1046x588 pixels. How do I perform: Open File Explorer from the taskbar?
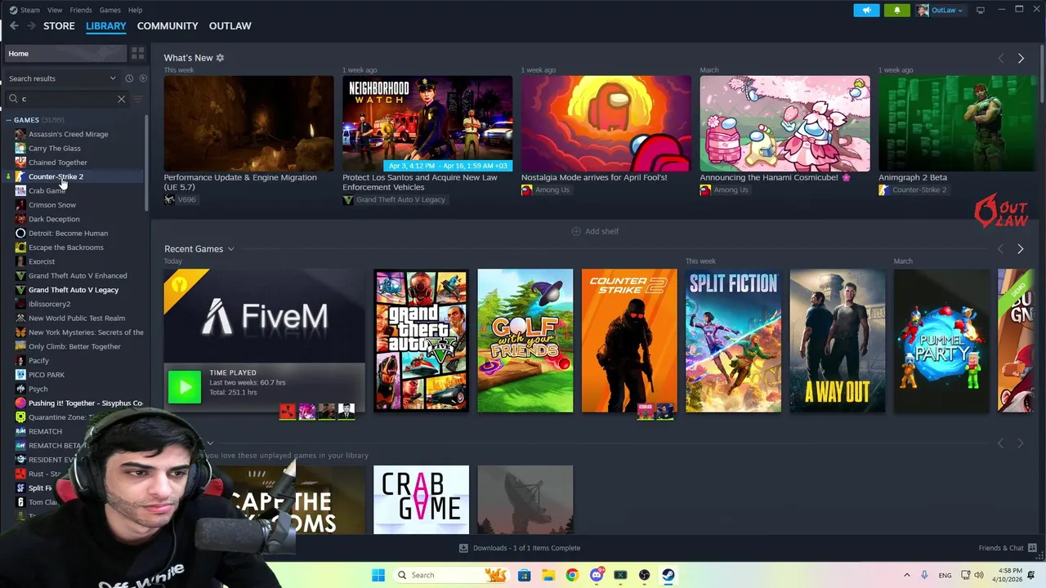pyautogui.click(x=548, y=575)
